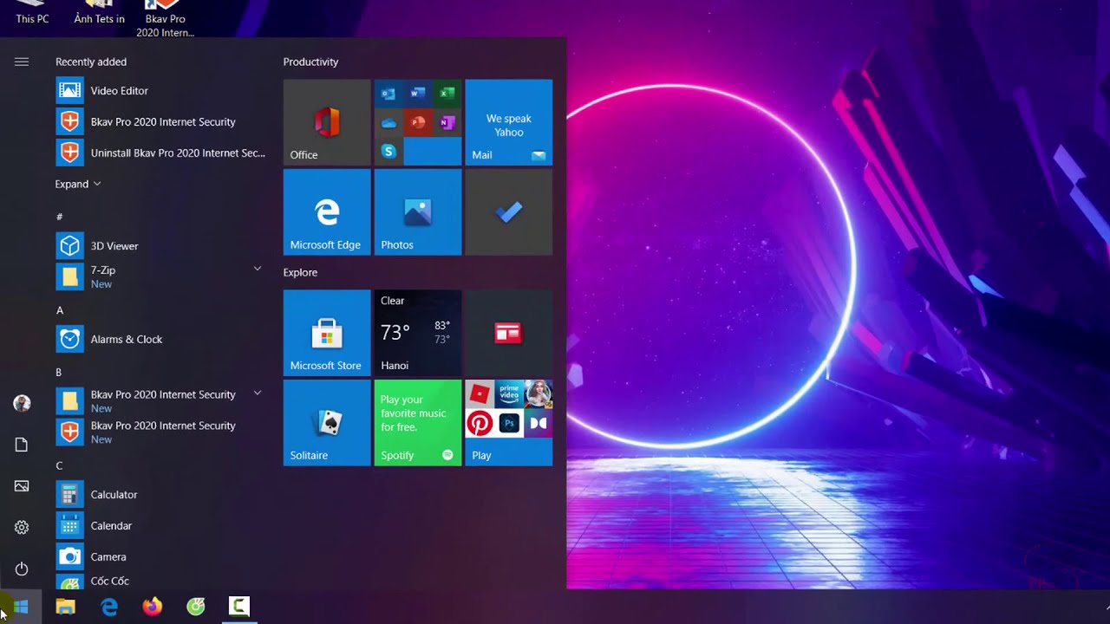The image size is (1110, 624).
Task: Jump to app list letter # header
Action: (59, 217)
